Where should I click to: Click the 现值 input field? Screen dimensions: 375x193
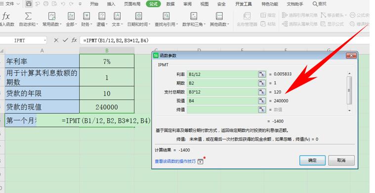222,100
